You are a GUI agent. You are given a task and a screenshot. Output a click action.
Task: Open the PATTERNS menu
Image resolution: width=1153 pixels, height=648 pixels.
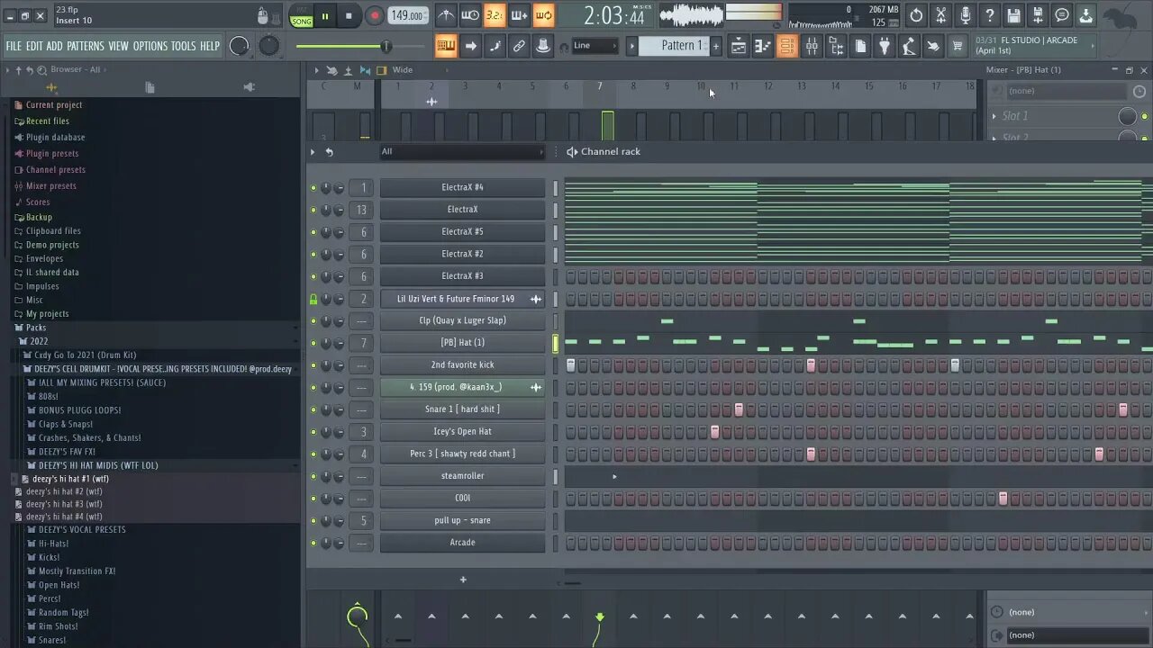pos(86,46)
